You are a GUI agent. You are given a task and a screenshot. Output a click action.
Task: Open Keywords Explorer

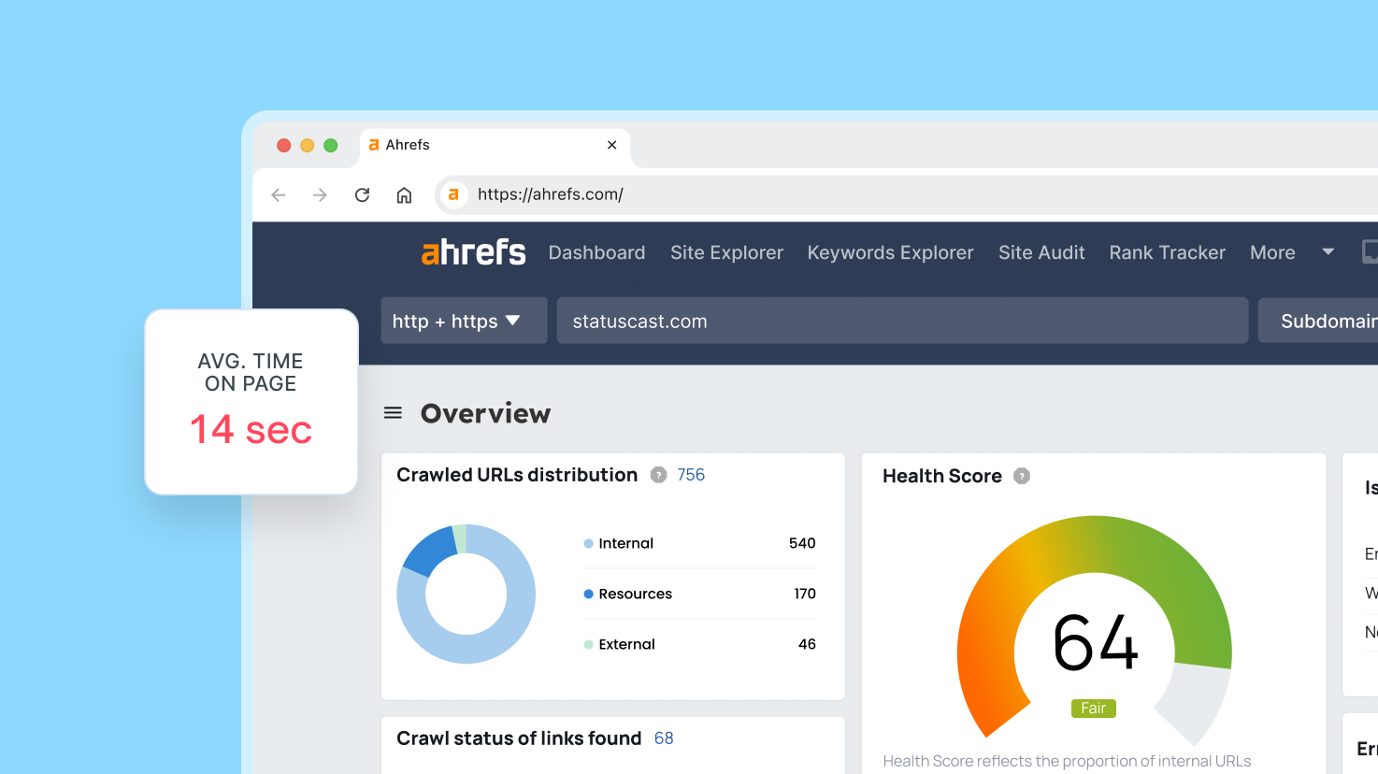pyautogui.click(x=890, y=252)
